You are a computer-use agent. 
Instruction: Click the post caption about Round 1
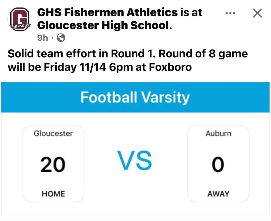click(128, 60)
